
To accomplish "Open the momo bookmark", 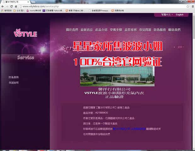I will 34,11.
